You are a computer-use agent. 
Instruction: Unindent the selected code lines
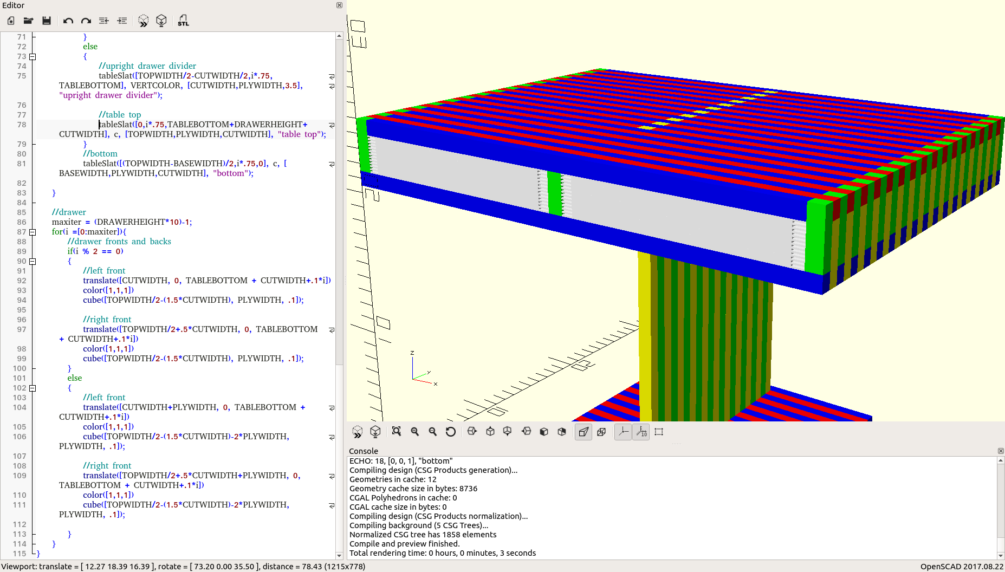pos(104,21)
